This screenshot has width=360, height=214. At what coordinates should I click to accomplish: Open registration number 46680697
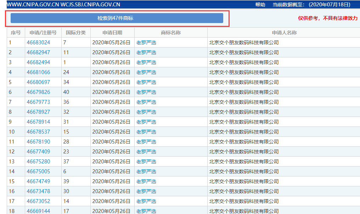coord(38,82)
